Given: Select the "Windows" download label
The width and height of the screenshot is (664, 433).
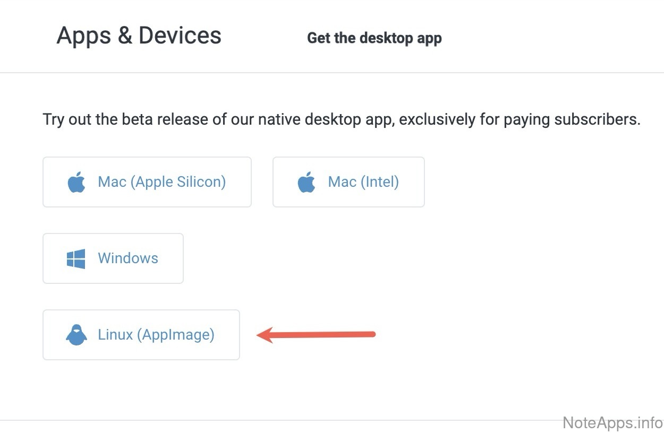Looking at the screenshot, I should (128, 258).
